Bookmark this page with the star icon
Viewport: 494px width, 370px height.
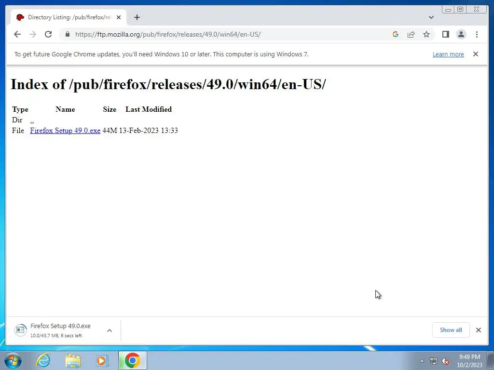[426, 34]
